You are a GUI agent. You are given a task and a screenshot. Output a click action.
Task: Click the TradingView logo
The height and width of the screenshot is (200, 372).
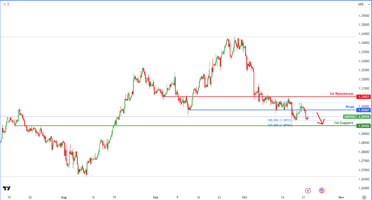point(7,188)
